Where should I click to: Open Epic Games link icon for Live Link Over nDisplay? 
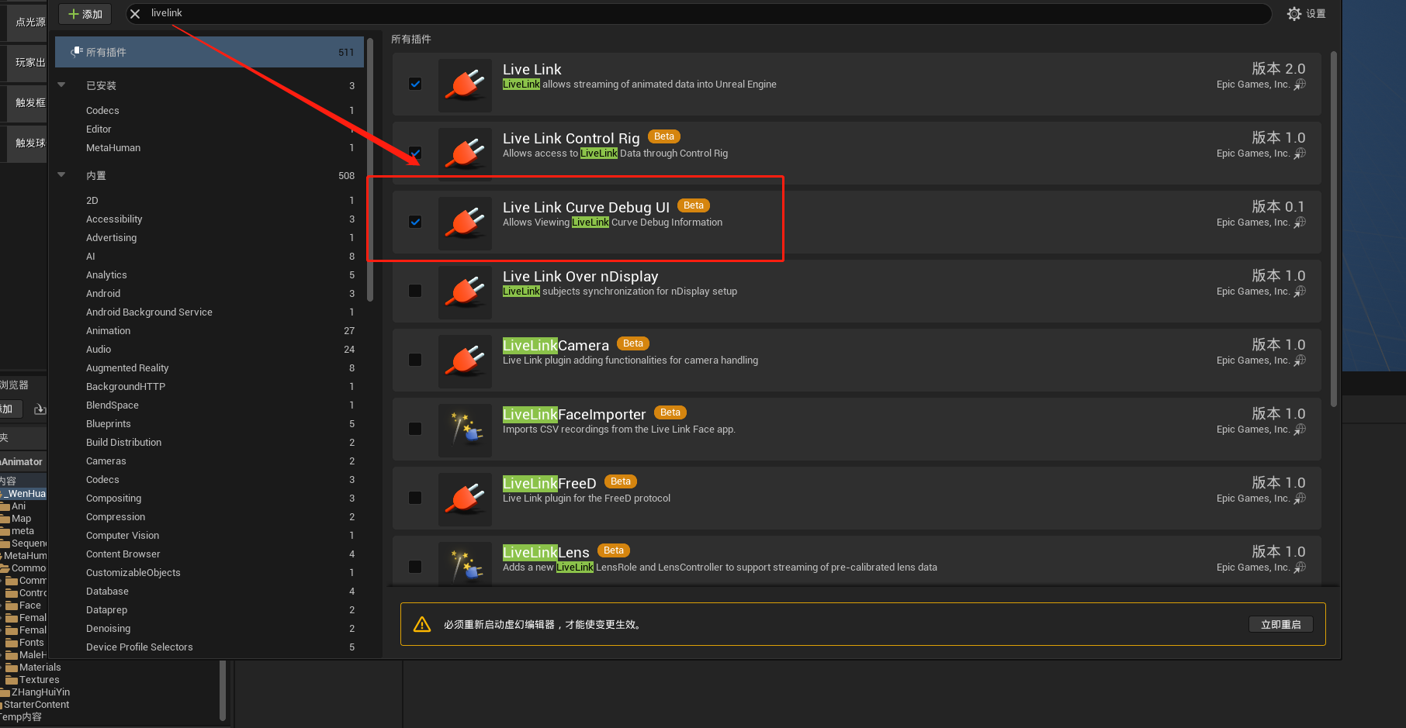tap(1300, 292)
